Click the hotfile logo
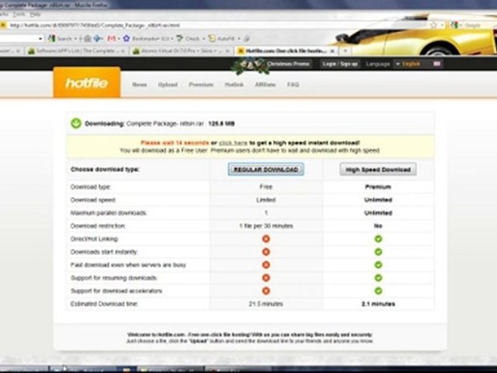The height and width of the screenshot is (373, 497). pyautogui.click(x=86, y=82)
